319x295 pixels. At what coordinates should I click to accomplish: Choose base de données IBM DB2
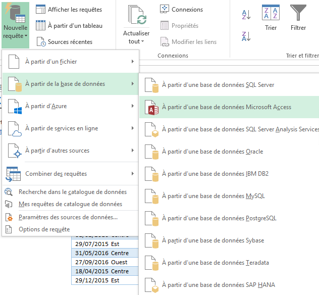click(229, 173)
